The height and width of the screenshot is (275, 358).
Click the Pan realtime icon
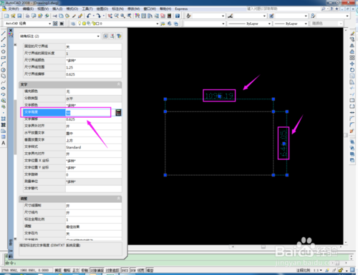pos(110,16)
